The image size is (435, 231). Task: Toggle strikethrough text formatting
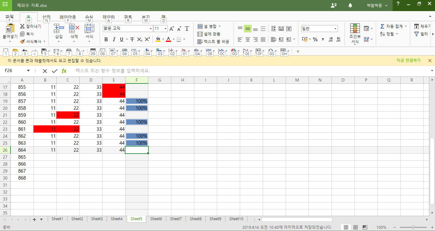click(132, 39)
